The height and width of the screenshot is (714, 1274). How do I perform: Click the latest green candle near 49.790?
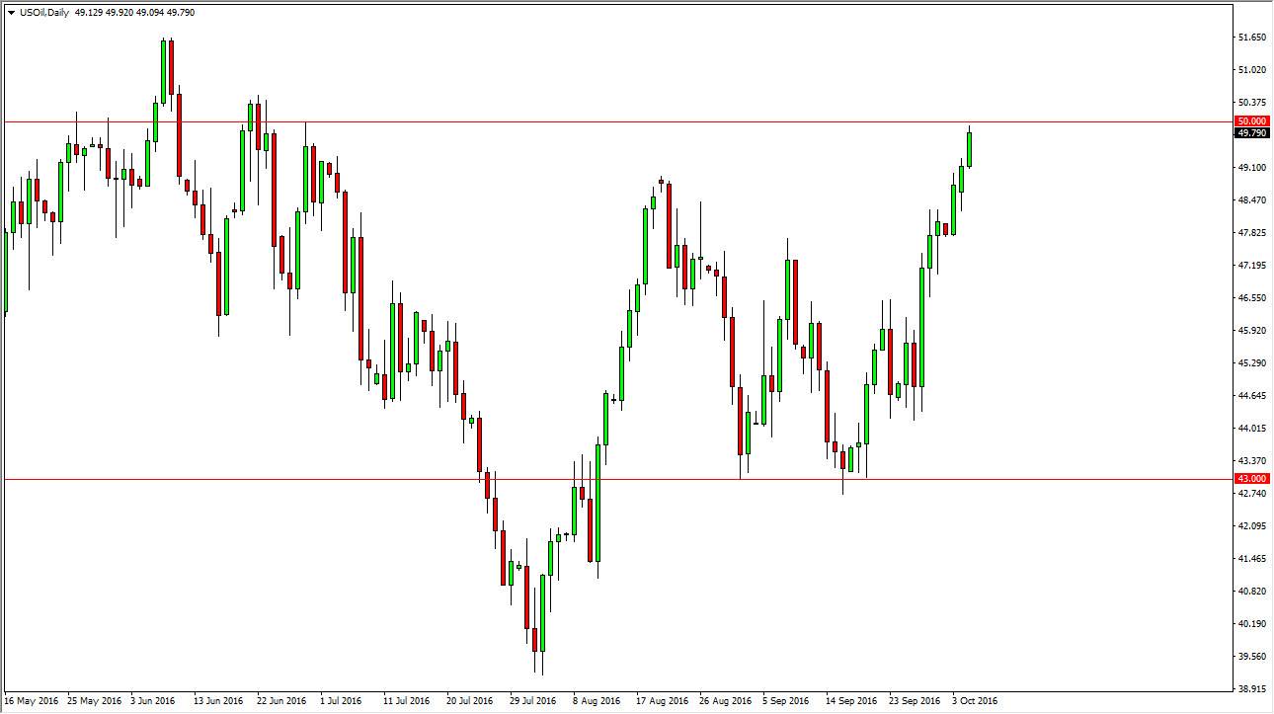point(970,148)
